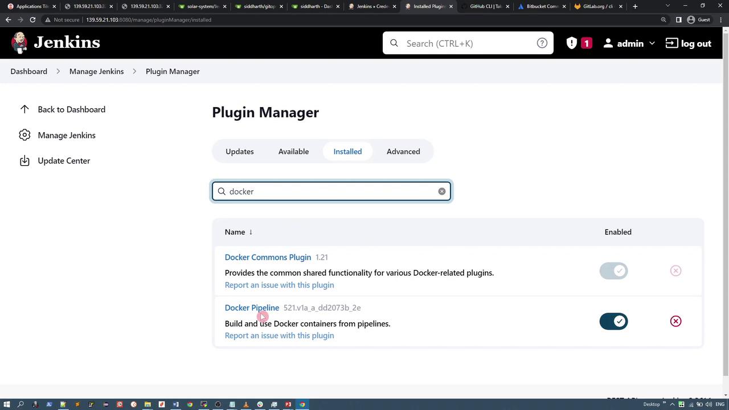Screen dimensions: 729x410
Task: Click the Back to Dashboard arrow icon
Action: pos(24,109)
